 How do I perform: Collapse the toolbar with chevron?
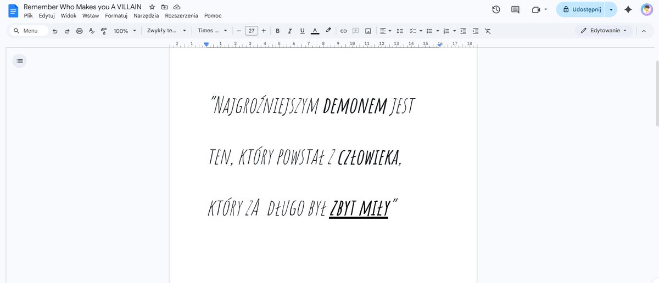644,31
